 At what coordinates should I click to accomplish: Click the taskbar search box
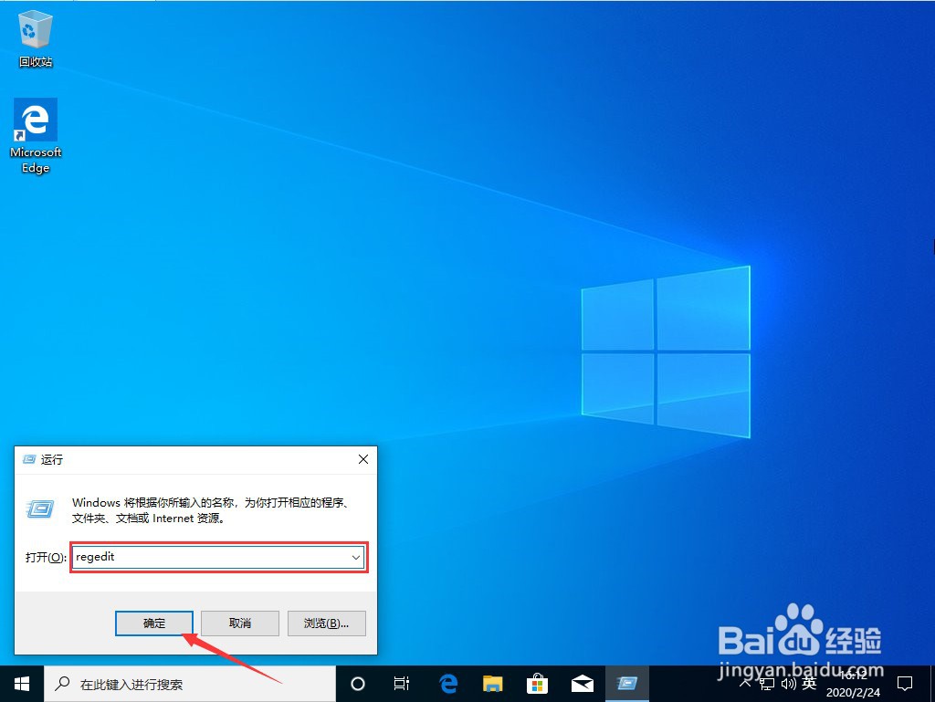(x=190, y=684)
